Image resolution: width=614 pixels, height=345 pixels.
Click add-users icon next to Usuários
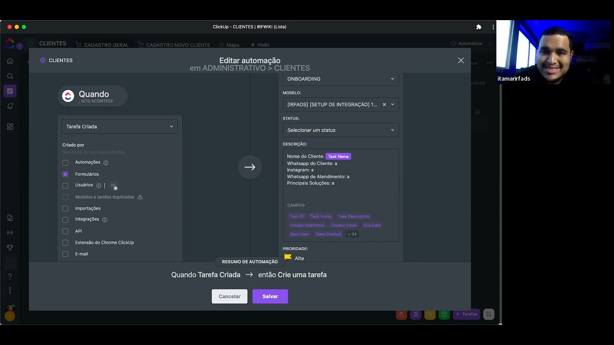click(x=113, y=185)
